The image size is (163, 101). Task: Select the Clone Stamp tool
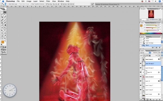click(x=2, y=23)
